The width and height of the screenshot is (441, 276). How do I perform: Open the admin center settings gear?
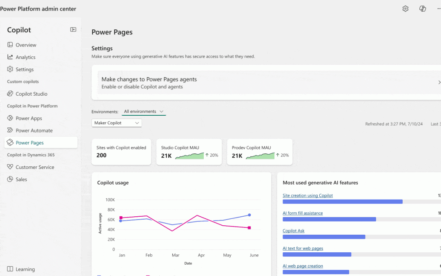pos(405,8)
